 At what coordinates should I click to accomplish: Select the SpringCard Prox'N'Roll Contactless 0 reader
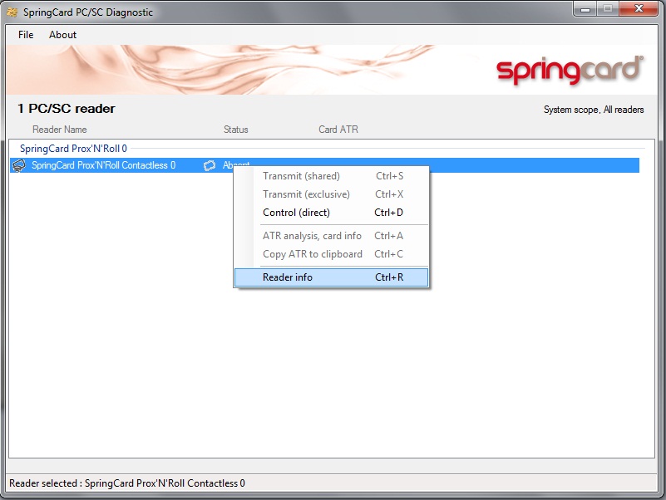click(x=324, y=165)
